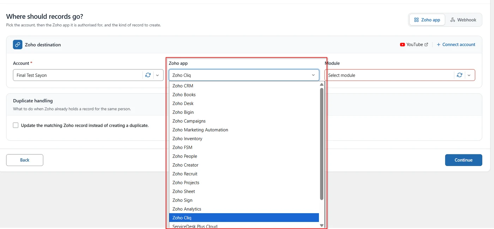Select Zoho Sheet from the list

244,191
